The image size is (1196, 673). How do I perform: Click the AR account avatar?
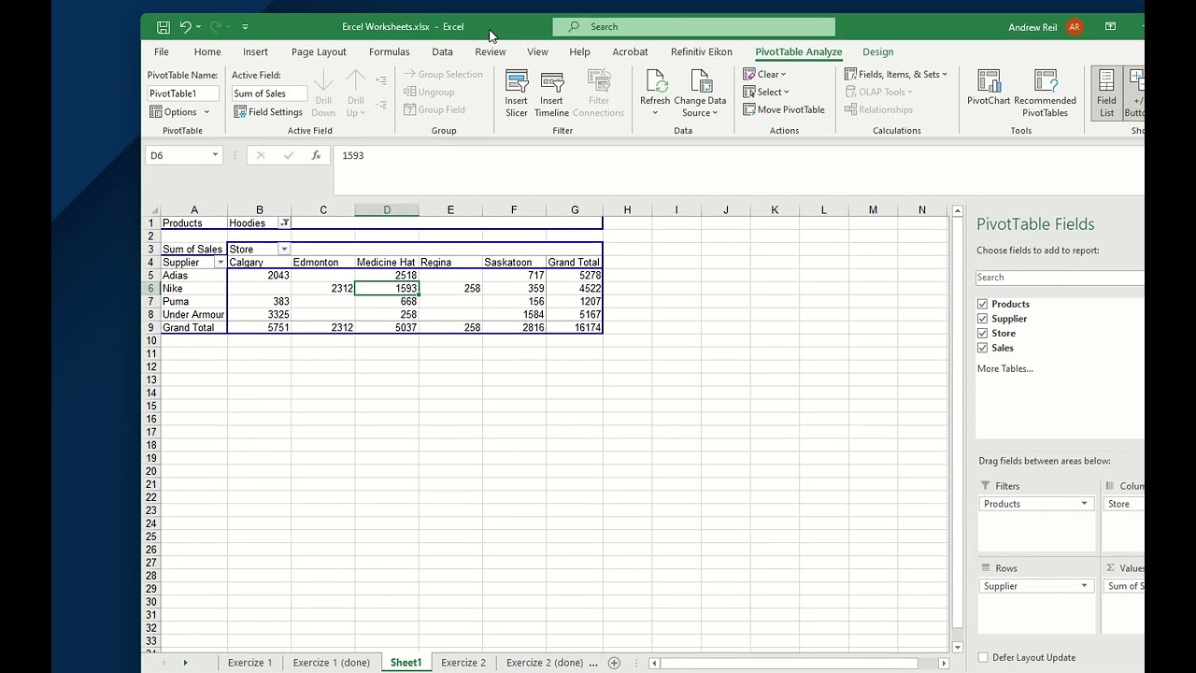coord(1075,27)
